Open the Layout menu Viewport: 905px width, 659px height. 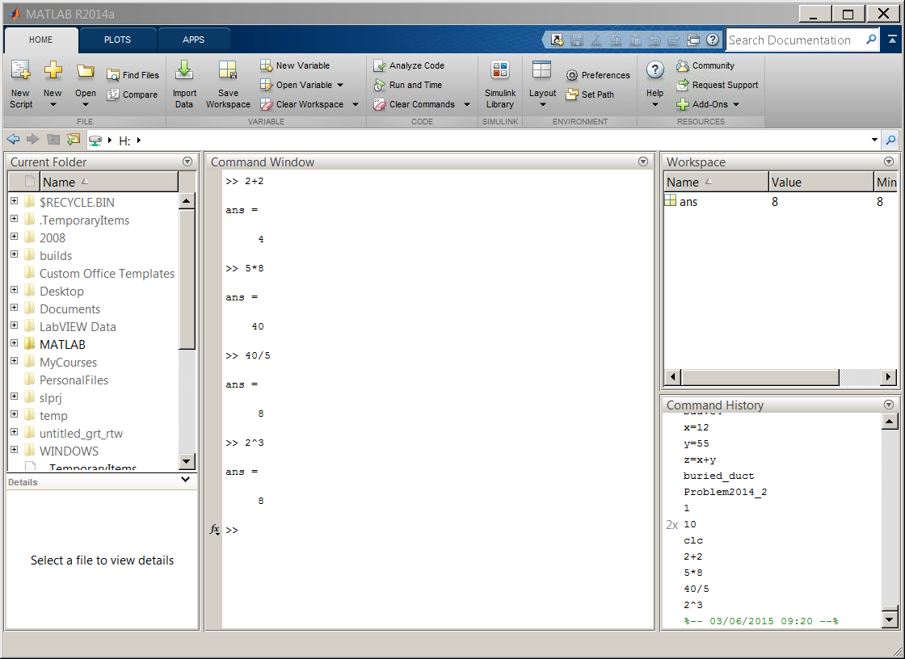tap(542, 84)
